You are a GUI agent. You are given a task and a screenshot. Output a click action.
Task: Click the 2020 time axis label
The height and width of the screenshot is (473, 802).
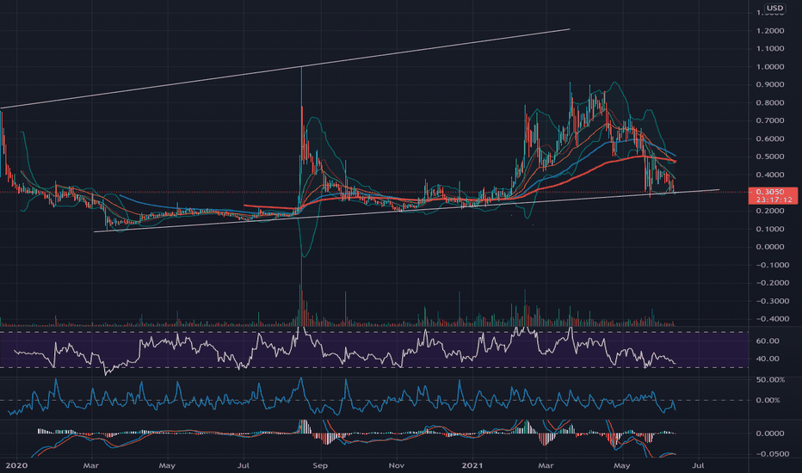click(16, 465)
